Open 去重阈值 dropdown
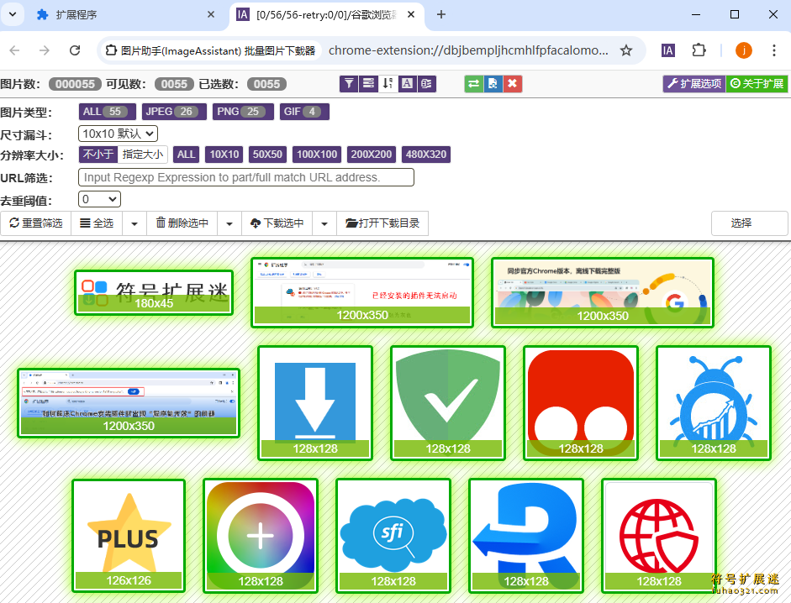The width and height of the screenshot is (791, 603). 99,199
